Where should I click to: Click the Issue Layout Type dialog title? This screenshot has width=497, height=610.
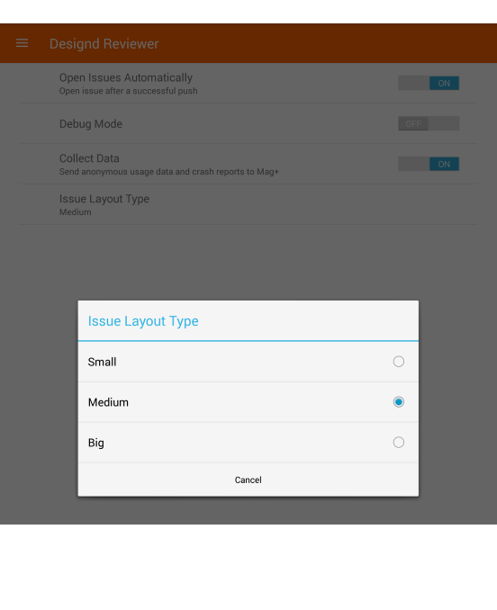143,321
